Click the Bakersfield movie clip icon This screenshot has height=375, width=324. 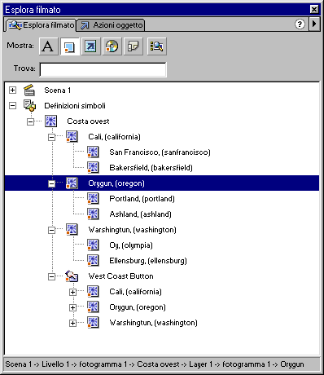pyautogui.click(x=93, y=168)
